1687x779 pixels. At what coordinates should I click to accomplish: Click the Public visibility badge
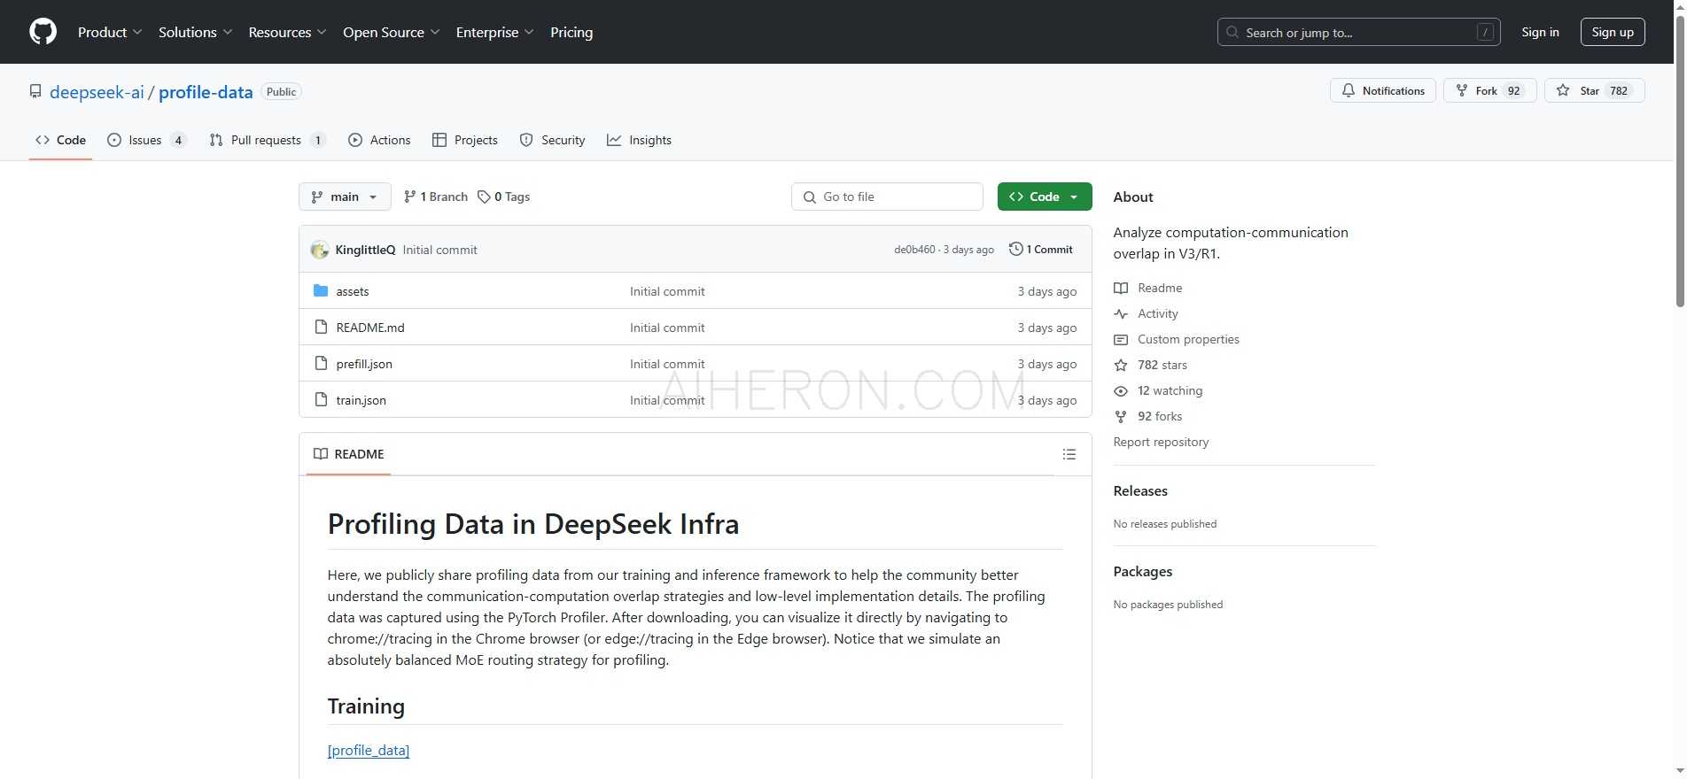tap(281, 92)
